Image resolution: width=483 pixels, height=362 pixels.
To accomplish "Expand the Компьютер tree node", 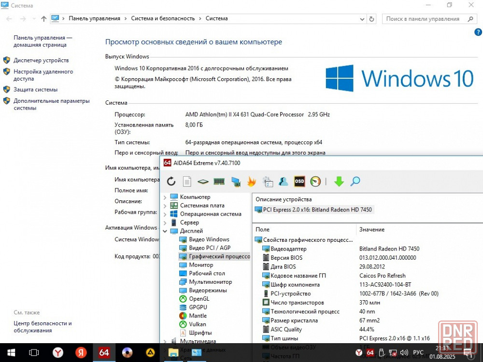I will tap(165, 197).
